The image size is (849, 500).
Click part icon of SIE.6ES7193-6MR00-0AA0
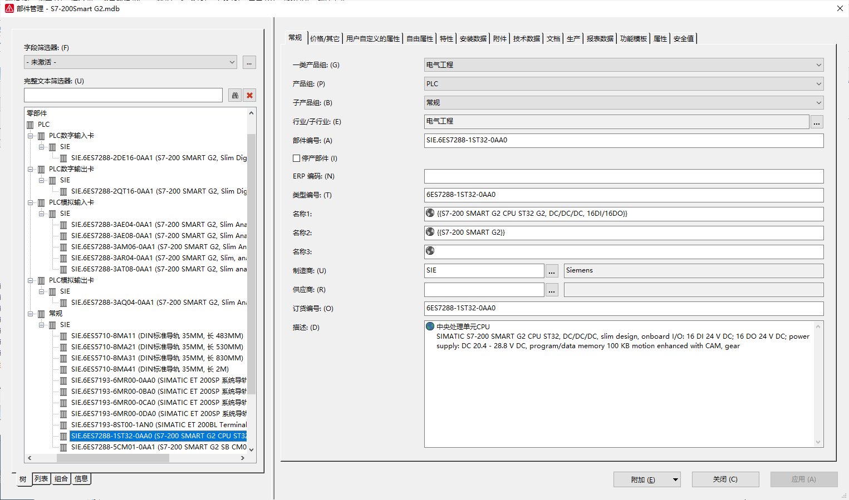(63, 380)
